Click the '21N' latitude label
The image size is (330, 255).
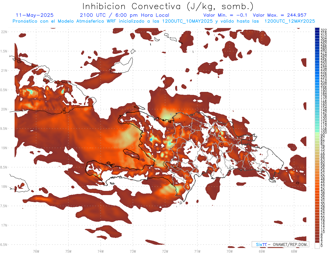(4, 71)
